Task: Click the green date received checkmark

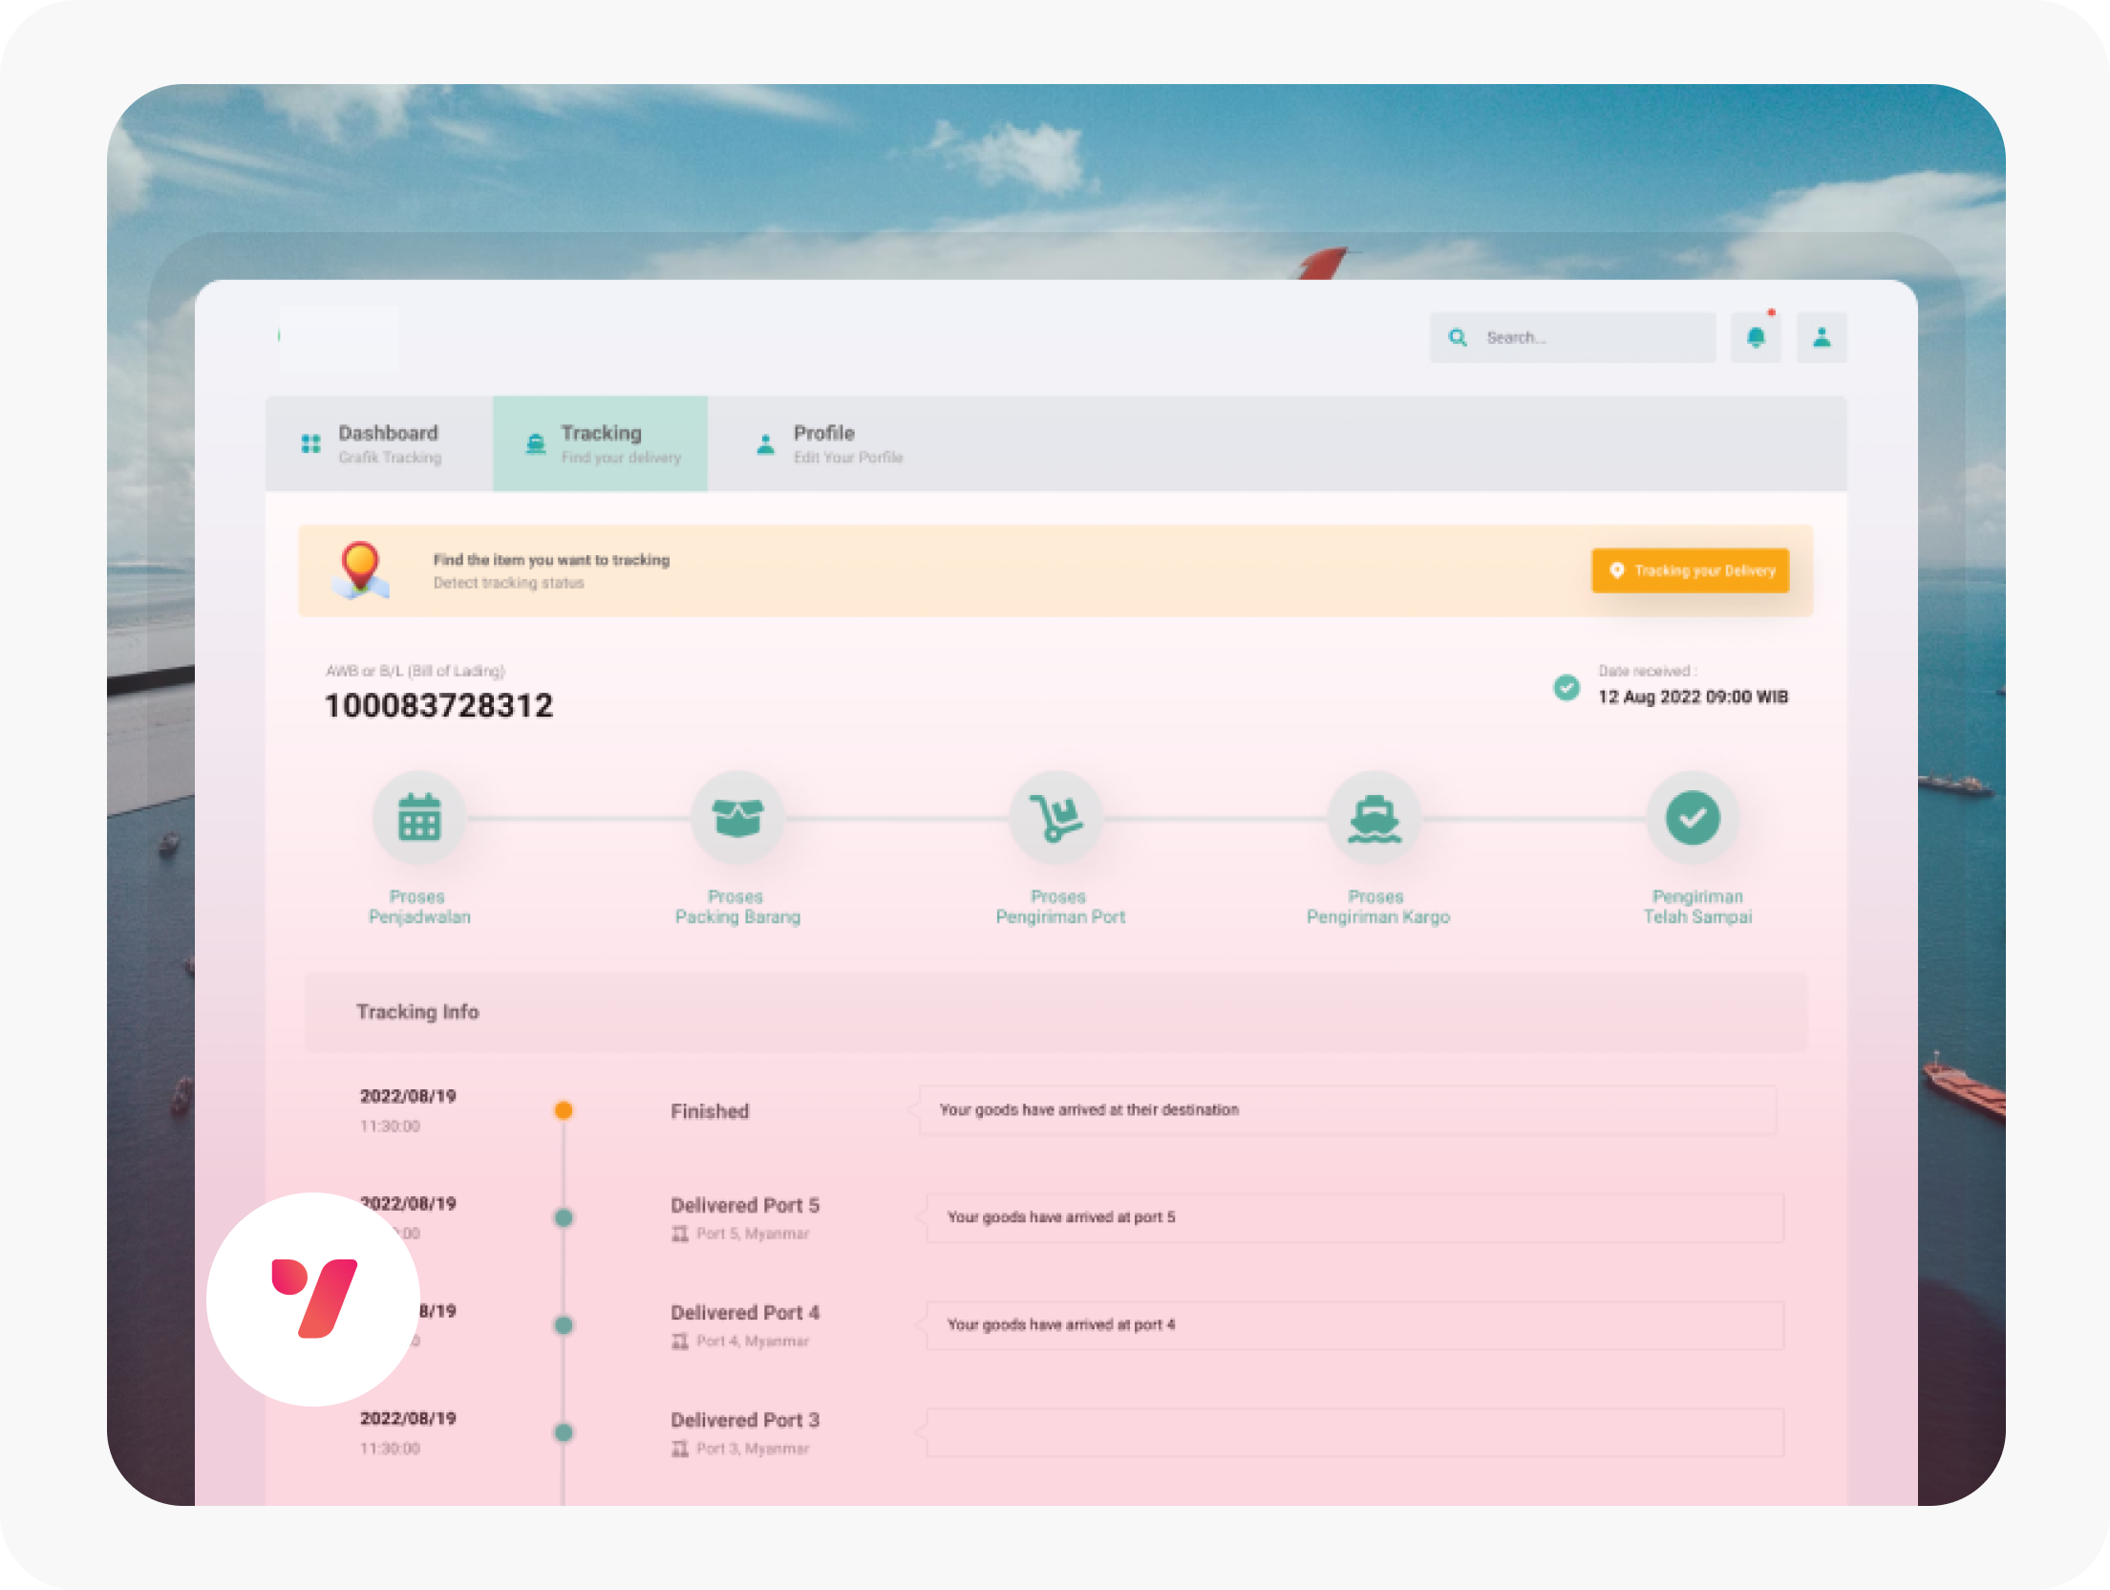Action: [1567, 687]
